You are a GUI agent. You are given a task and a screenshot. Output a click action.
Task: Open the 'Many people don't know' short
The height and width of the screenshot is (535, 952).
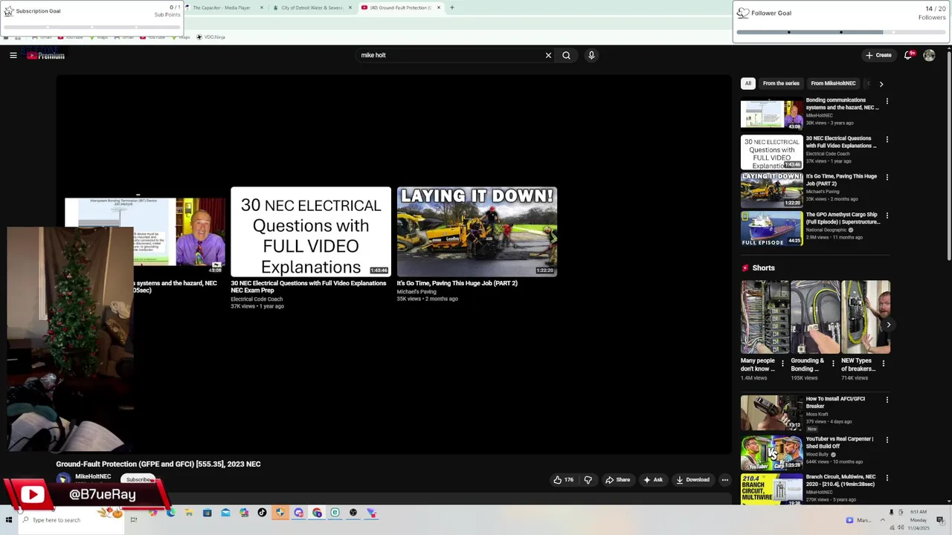(x=765, y=317)
